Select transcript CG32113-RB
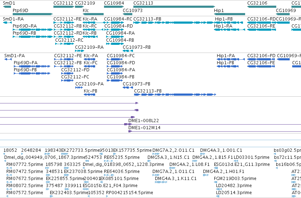 coord(147,19)
